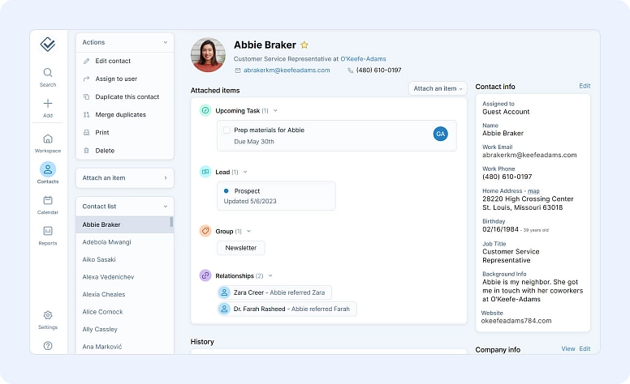
Task: Select Merge duplicates action
Action: click(120, 115)
